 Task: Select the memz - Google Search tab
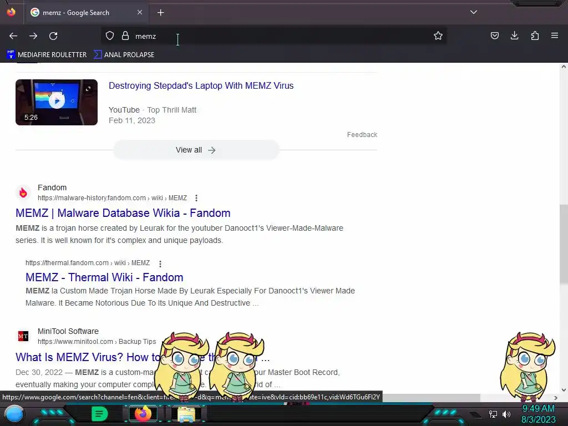pyautogui.click(x=86, y=13)
